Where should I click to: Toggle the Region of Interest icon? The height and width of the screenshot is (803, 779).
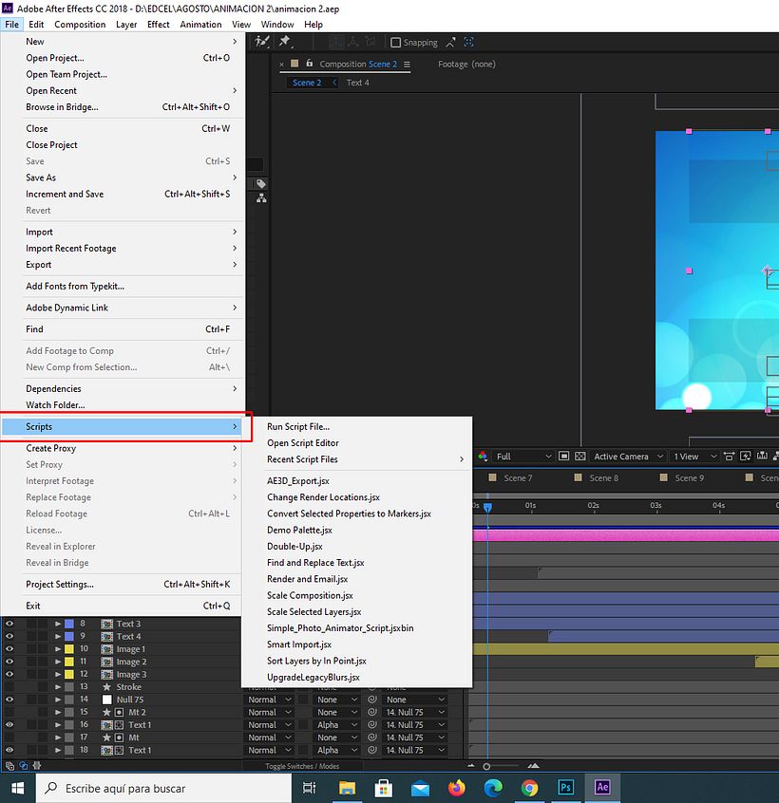[563, 456]
